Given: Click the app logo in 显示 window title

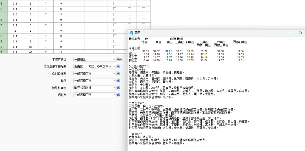Looking at the screenshot, I should (131, 33).
